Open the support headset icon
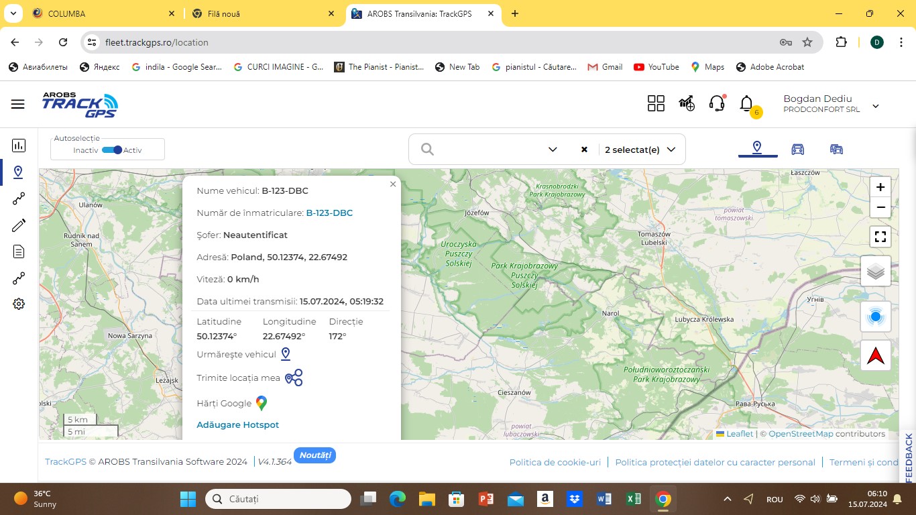Image resolution: width=916 pixels, height=515 pixels. [x=717, y=103]
